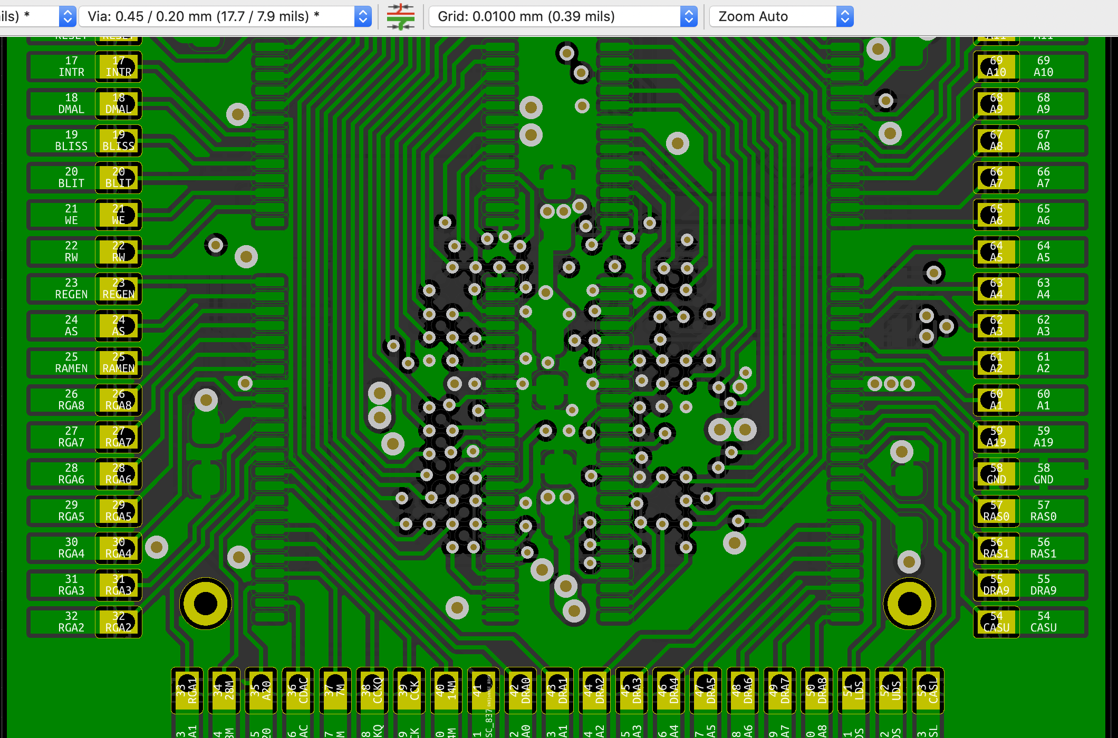Click the yellow pad 17 INTR
This screenshot has width=1118, height=738.
pos(119,67)
